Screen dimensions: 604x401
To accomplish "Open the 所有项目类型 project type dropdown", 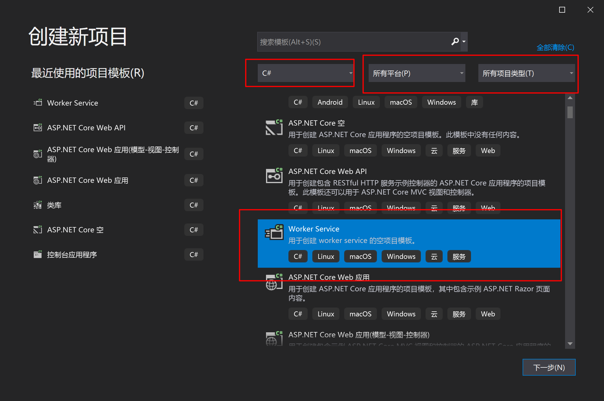I will tap(526, 73).
